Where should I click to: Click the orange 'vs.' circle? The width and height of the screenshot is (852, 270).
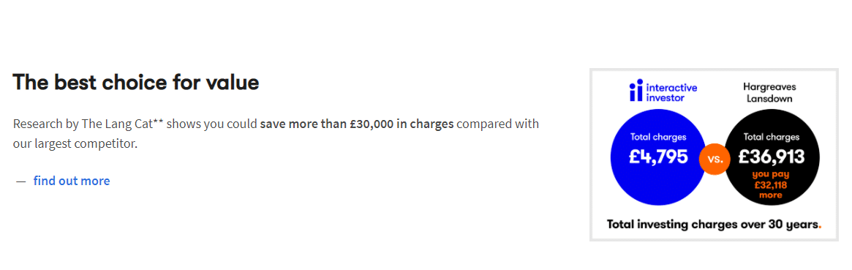pyautogui.click(x=715, y=160)
